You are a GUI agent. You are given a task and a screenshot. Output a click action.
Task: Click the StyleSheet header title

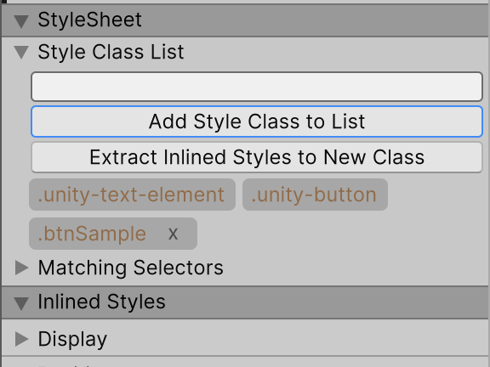pyautogui.click(x=89, y=20)
